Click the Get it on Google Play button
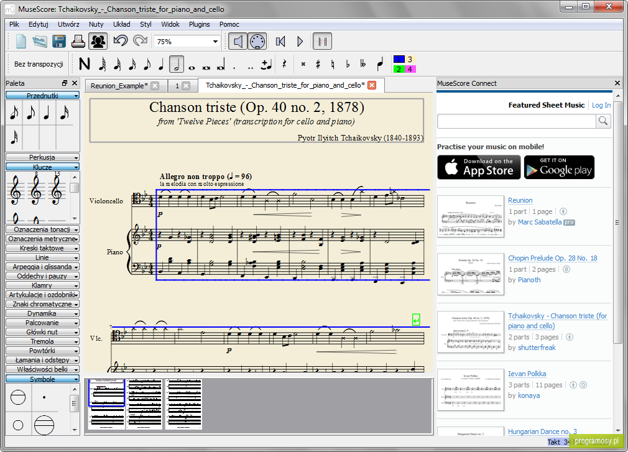 [559, 167]
